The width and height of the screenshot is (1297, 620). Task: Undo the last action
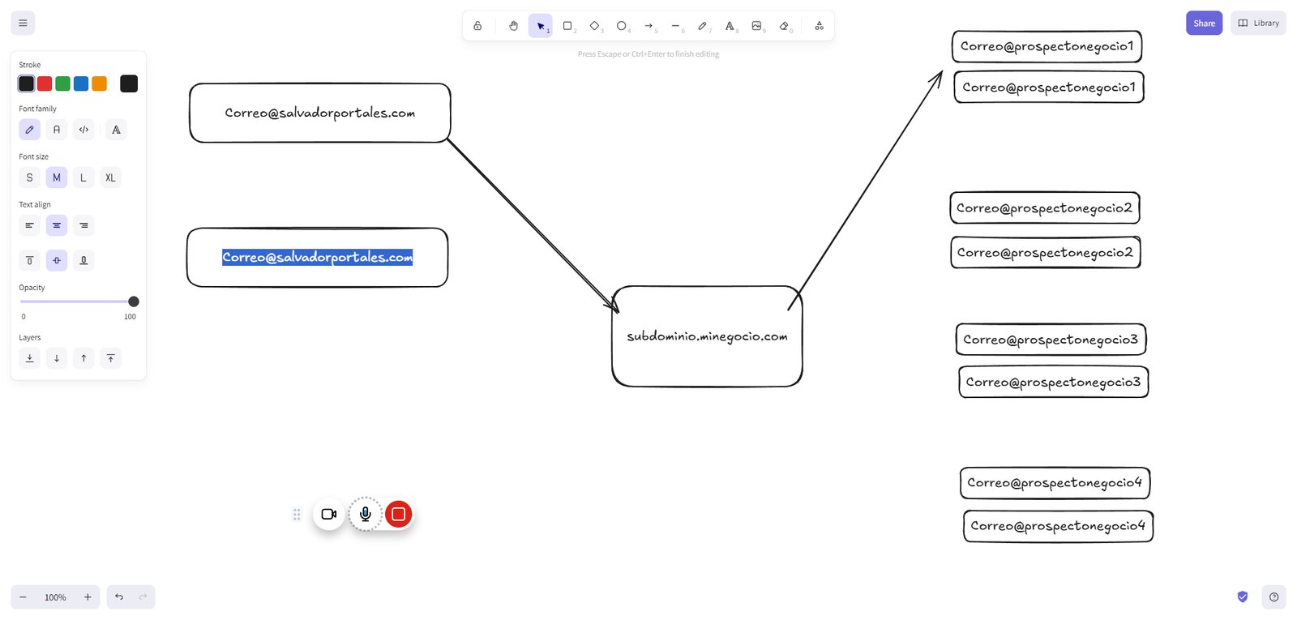119,597
